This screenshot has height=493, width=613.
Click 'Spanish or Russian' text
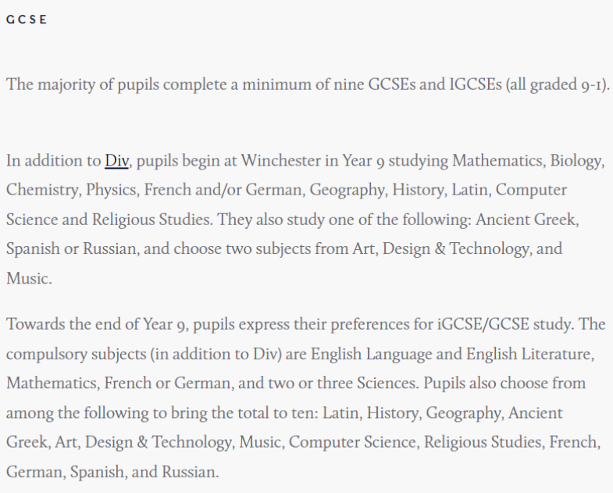point(73,249)
